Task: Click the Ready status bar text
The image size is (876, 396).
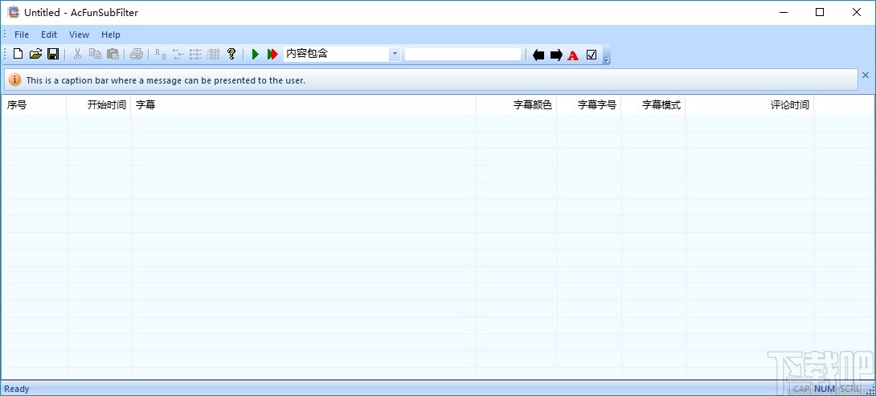Action: [17, 389]
